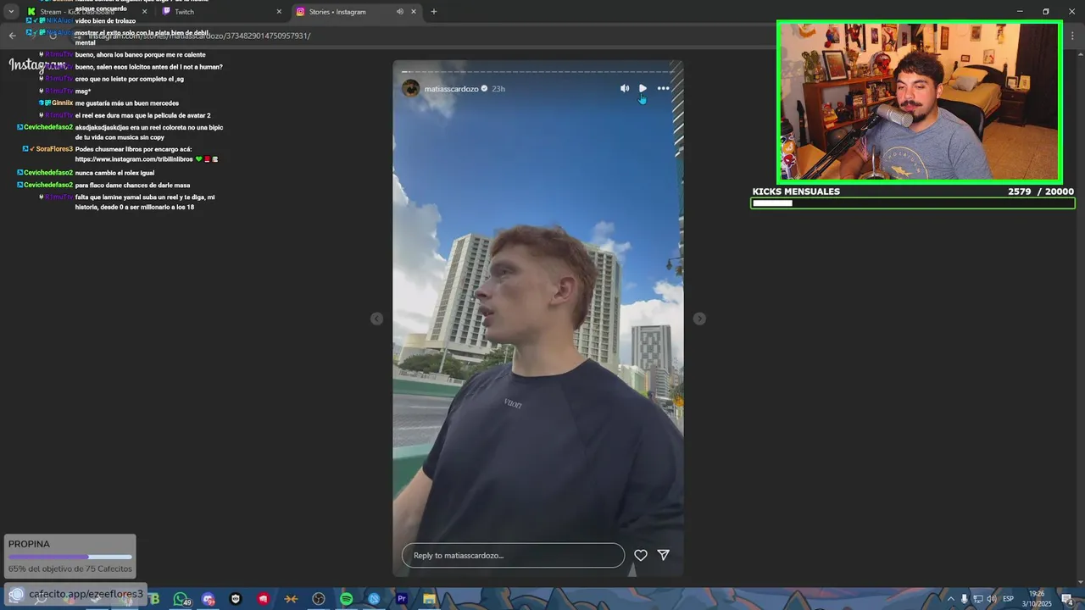Open the red app icon in taskbar

click(264, 599)
